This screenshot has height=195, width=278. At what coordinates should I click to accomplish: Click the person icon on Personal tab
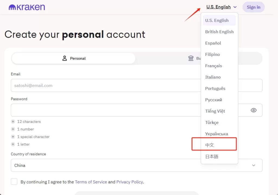tap(65, 58)
